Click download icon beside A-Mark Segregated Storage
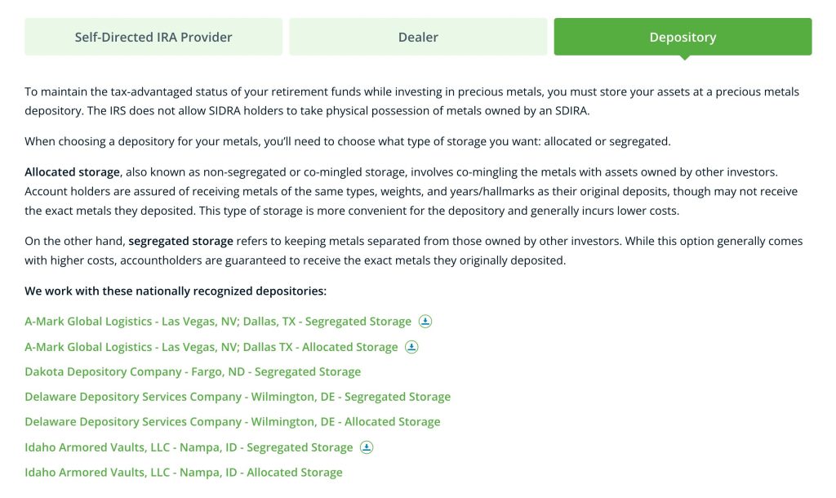The image size is (836, 498). click(425, 322)
